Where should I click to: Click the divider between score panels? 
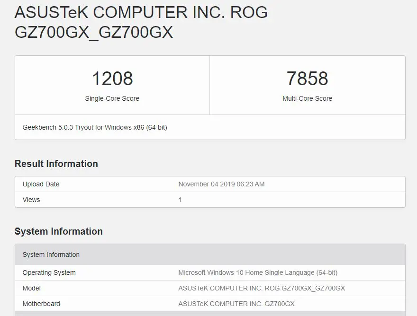click(x=209, y=85)
